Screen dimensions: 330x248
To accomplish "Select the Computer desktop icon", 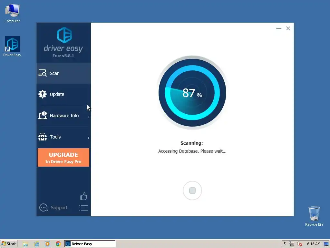I will [12, 13].
